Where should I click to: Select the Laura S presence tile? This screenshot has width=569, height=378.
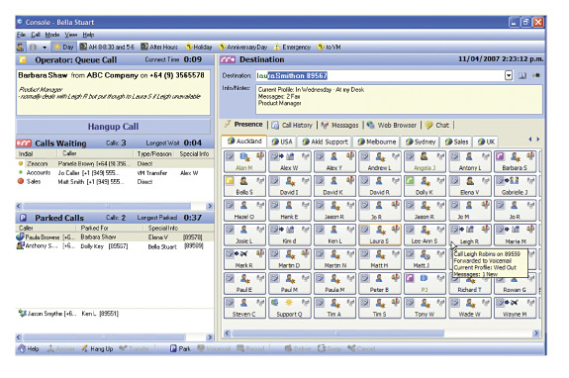380,235
